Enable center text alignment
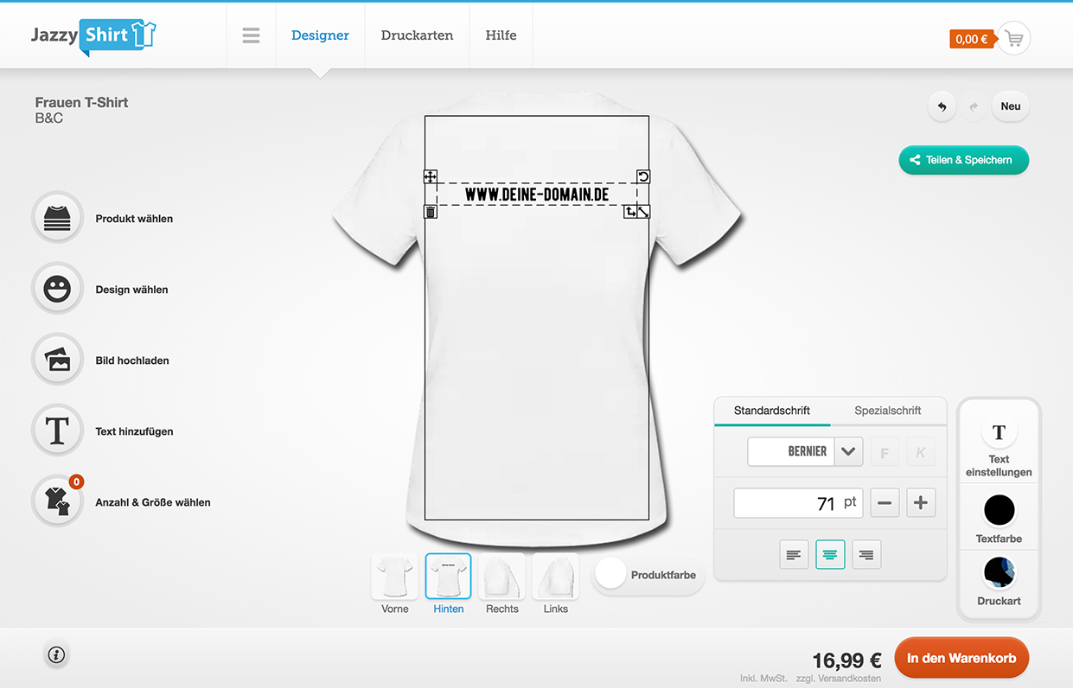Viewport: 1073px width, 689px height. click(830, 554)
